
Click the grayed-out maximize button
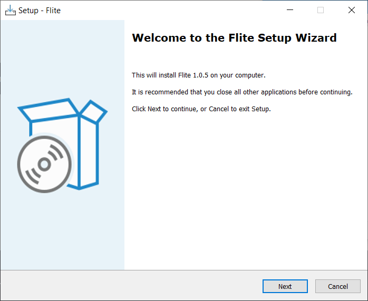coord(321,10)
